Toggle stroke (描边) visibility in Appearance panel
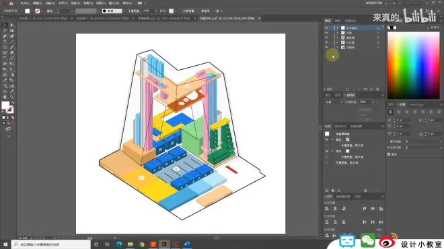Screen dimensions: 444x249 click(327, 140)
